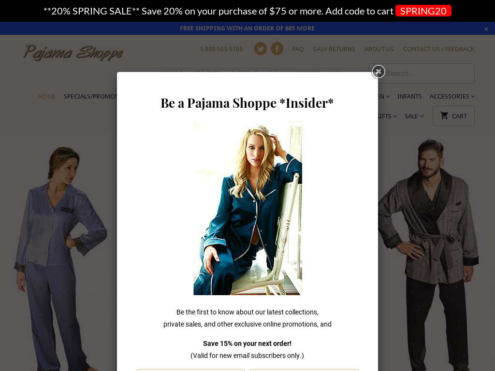Screen dimensions: 495x371
Task: Go to the Home page
Action: point(47,96)
